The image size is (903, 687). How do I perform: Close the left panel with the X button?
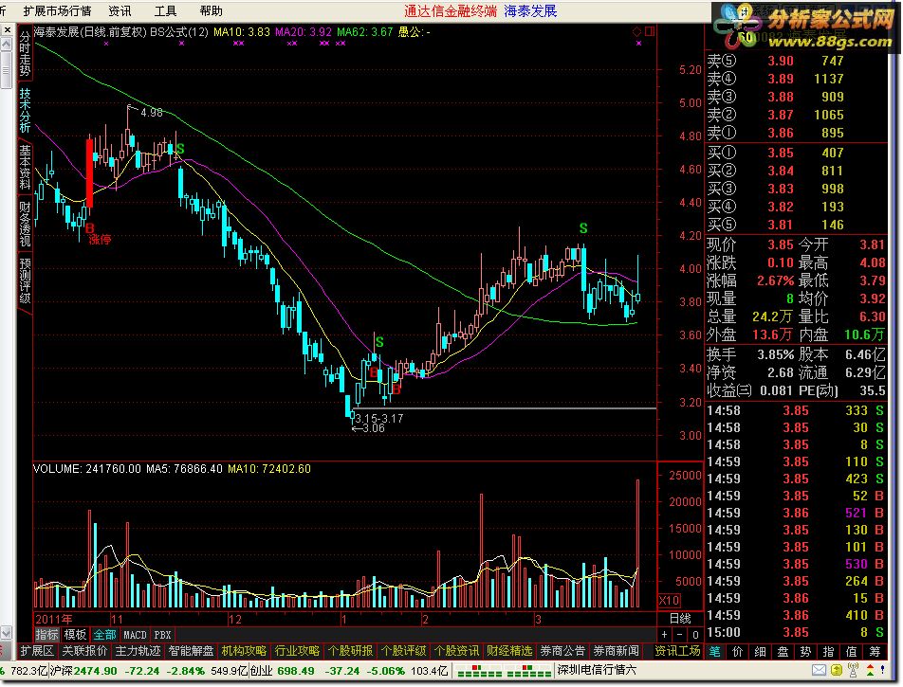click(7, 30)
